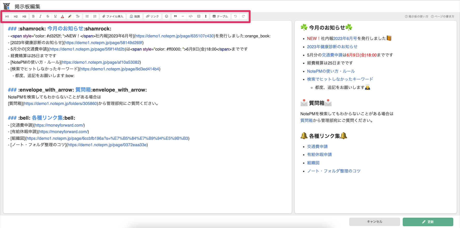Toggle italic formatting in the editor toolbar
The height and width of the screenshot is (228, 460).
click(x=41, y=17)
